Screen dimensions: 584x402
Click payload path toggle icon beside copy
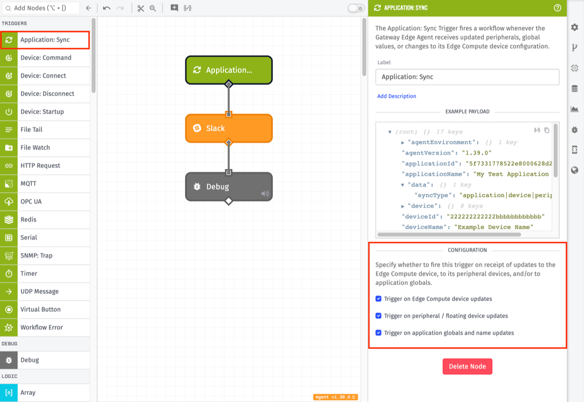537,130
